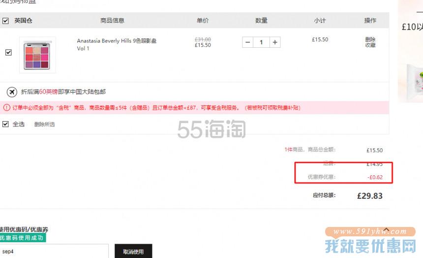Click the scroll-to-top chevron arrow
This screenshot has width=423, height=258.
click(386, 230)
